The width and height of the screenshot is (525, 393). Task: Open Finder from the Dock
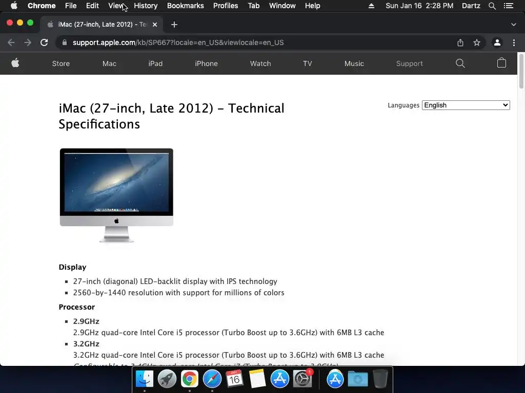(x=144, y=379)
